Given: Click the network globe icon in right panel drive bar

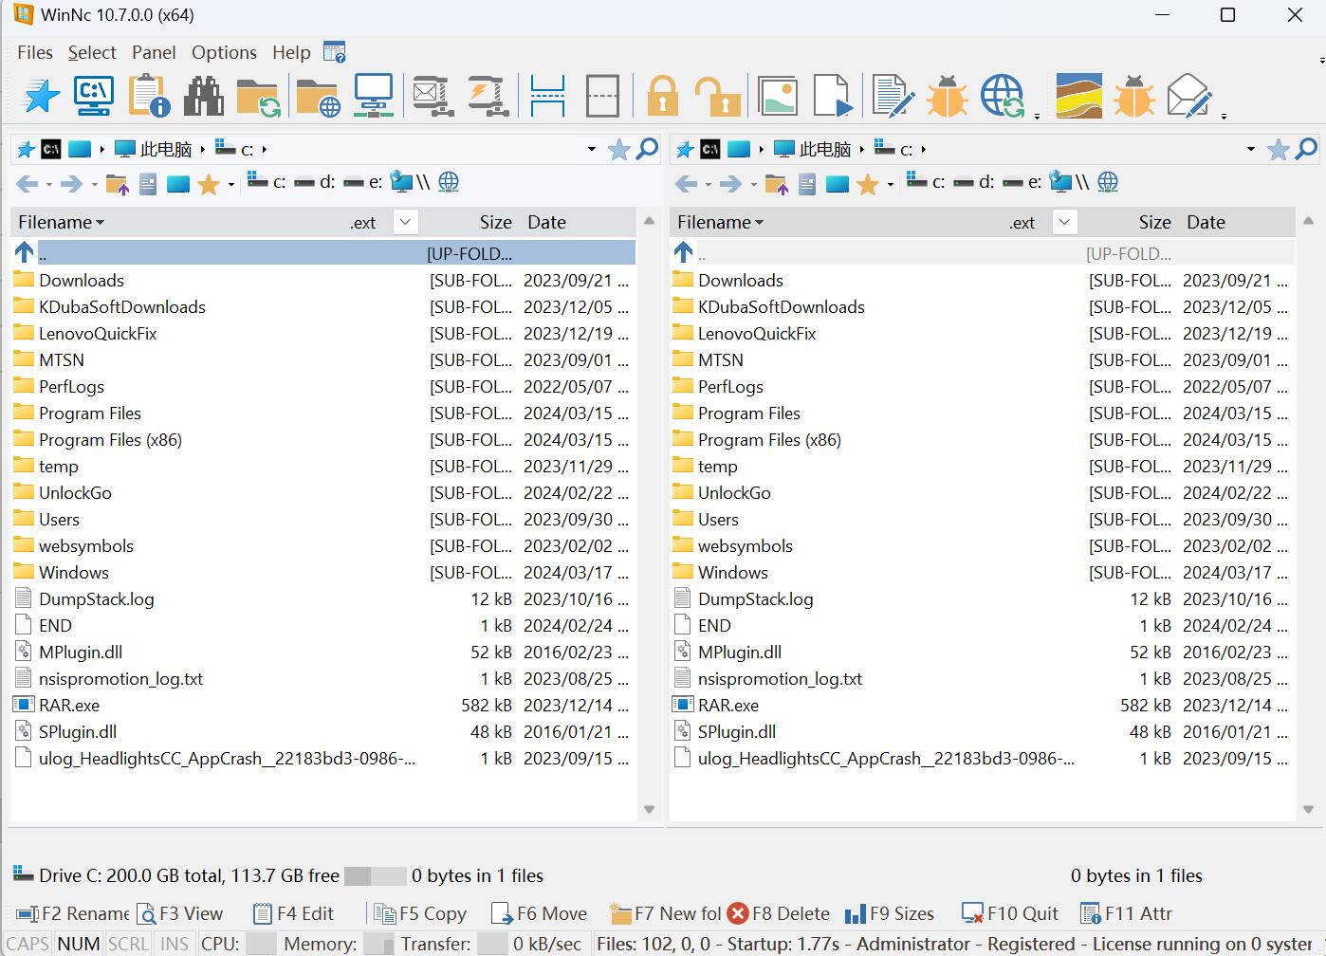Looking at the screenshot, I should tap(1108, 181).
